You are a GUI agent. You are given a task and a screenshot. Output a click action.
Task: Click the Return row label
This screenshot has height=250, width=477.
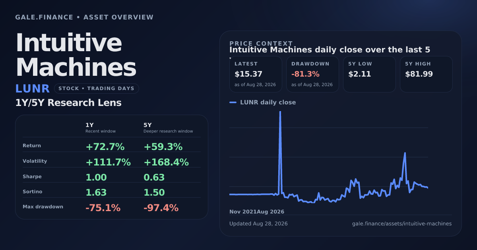pos(32,146)
